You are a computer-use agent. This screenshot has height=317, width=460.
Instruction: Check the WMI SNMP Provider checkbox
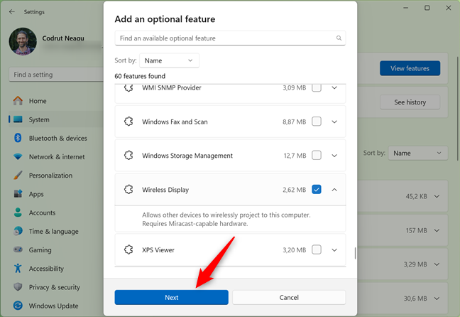317,87
